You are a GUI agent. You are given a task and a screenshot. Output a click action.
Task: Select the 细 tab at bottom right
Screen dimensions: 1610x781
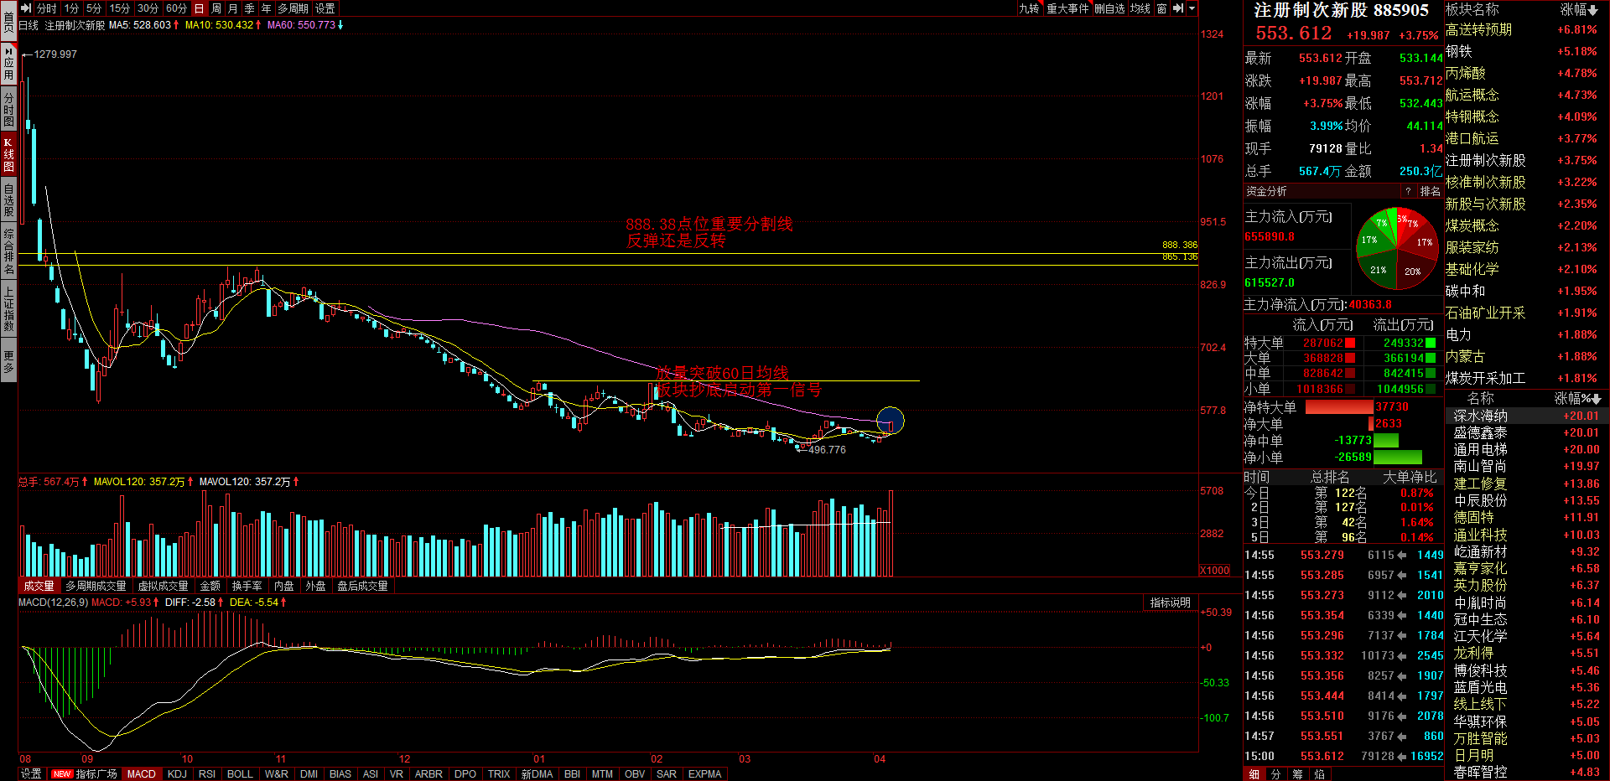[1254, 773]
